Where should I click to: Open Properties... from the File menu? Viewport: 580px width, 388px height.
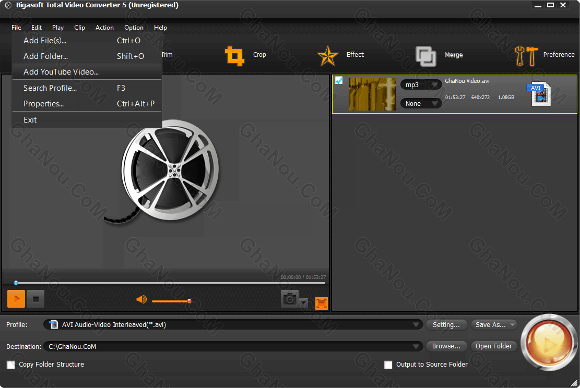coord(87,104)
